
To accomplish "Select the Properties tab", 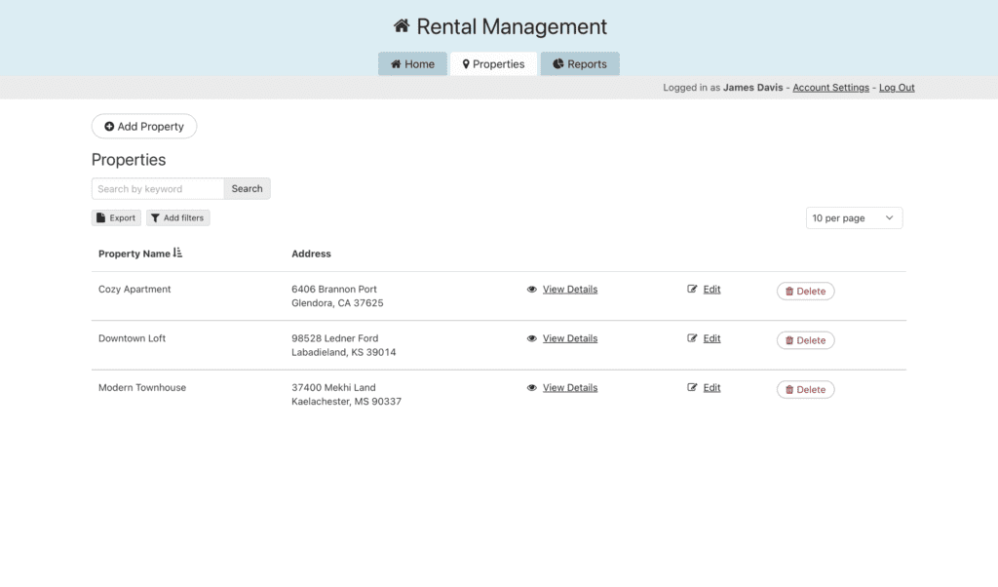I will (x=493, y=64).
